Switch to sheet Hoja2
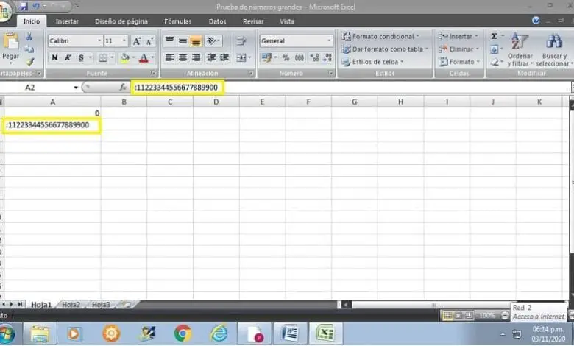Image resolution: width=574 pixels, height=346 pixels. pos(71,305)
